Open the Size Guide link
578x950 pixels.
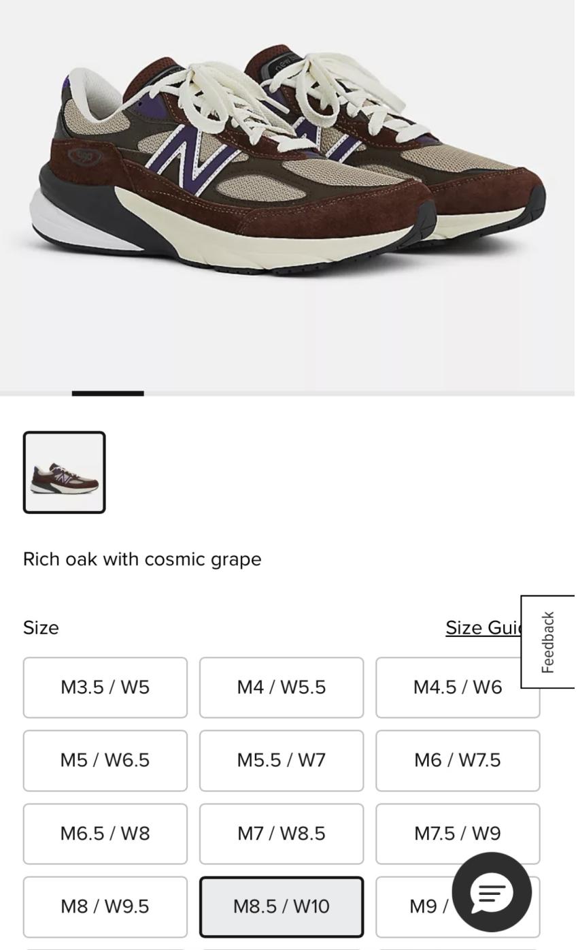(x=483, y=627)
